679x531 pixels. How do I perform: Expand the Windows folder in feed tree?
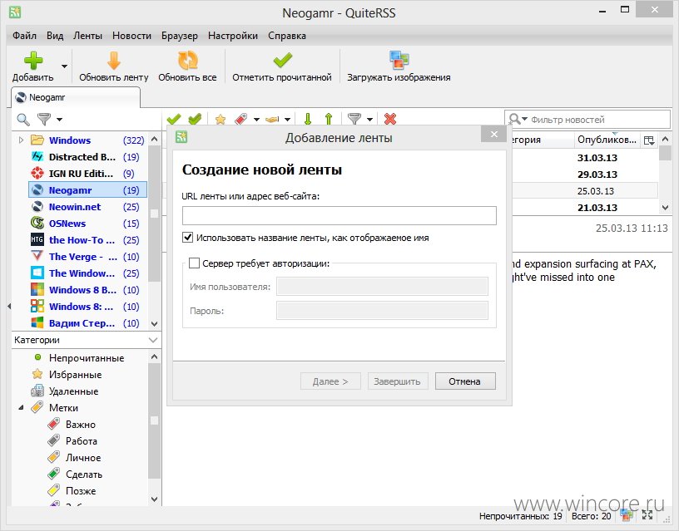[x=22, y=140]
